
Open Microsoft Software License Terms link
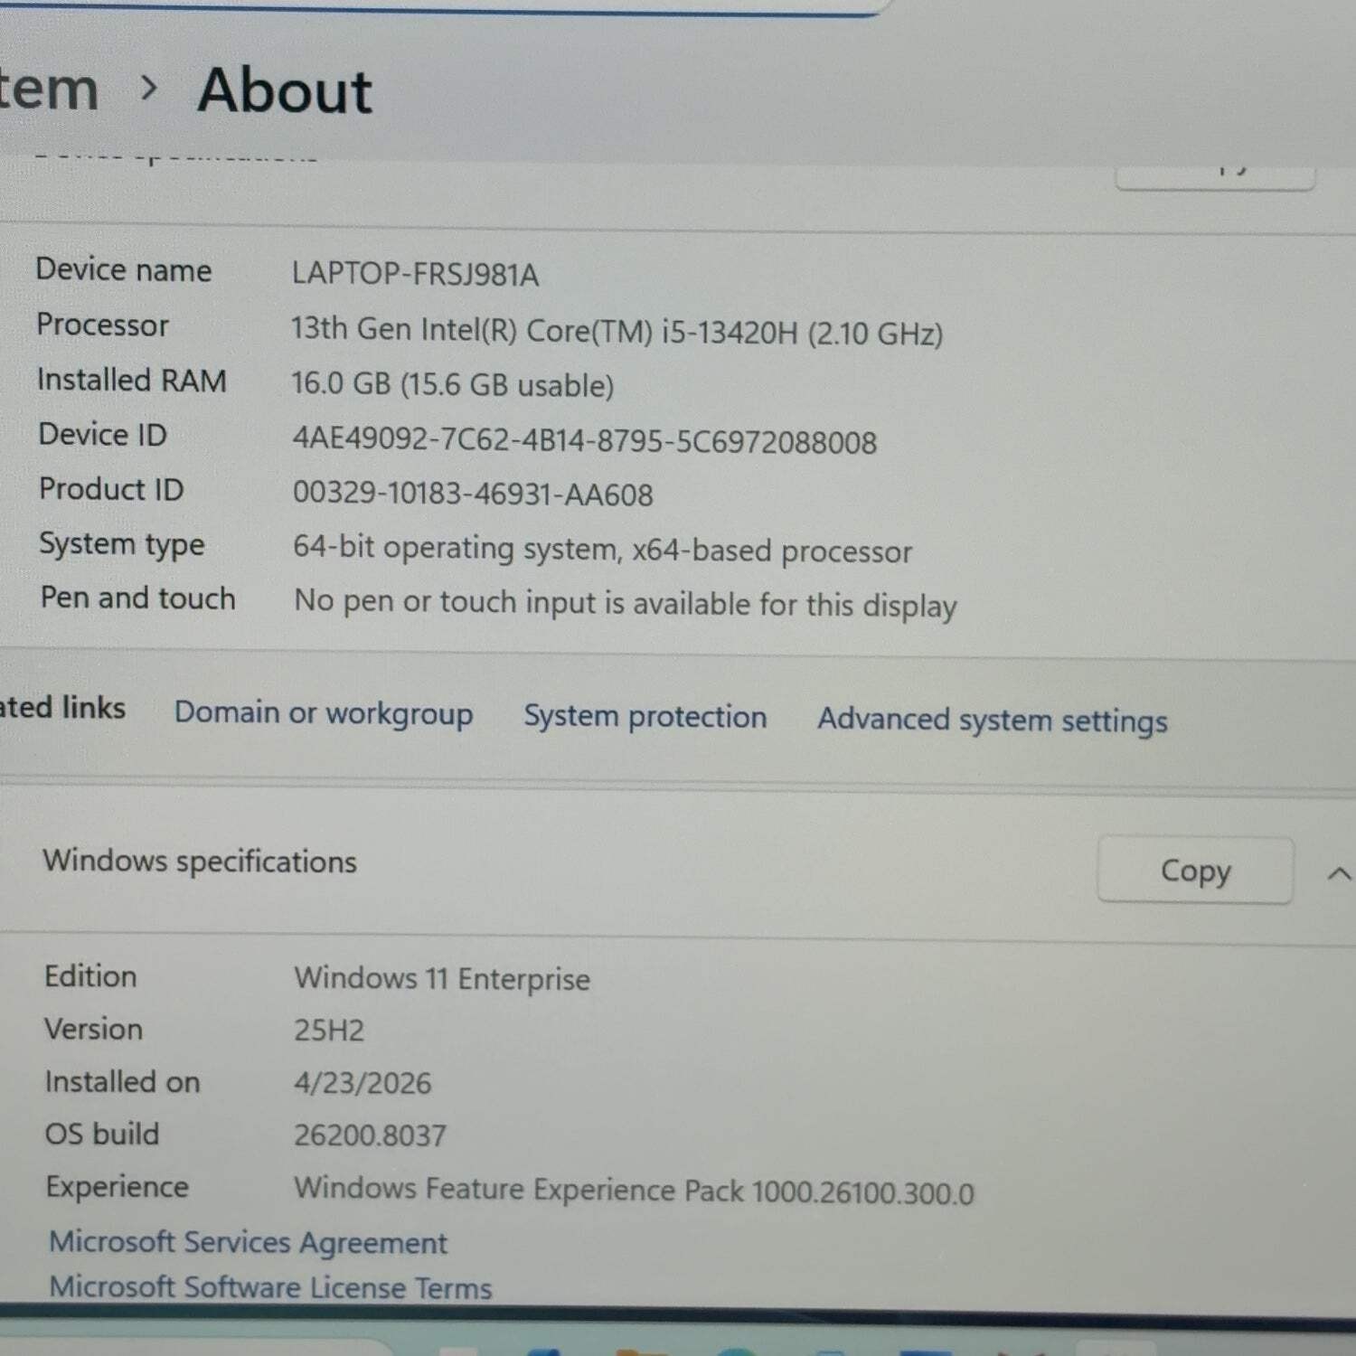[270, 1287]
